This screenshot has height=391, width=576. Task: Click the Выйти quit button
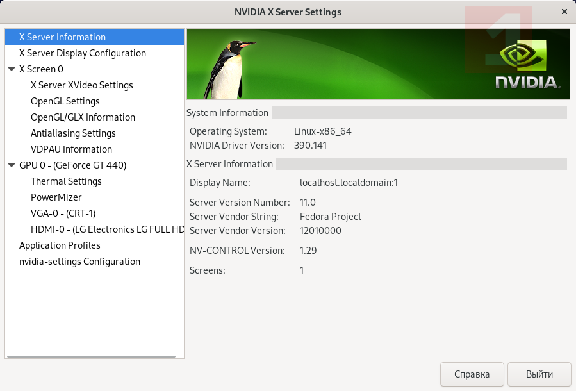pyautogui.click(x=539, y=374)
